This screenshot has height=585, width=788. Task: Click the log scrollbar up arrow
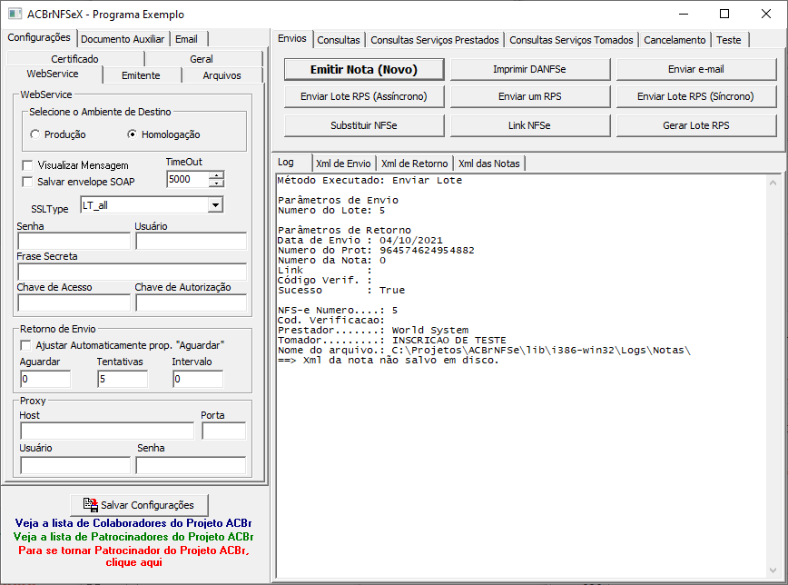(x=773, y=183)
